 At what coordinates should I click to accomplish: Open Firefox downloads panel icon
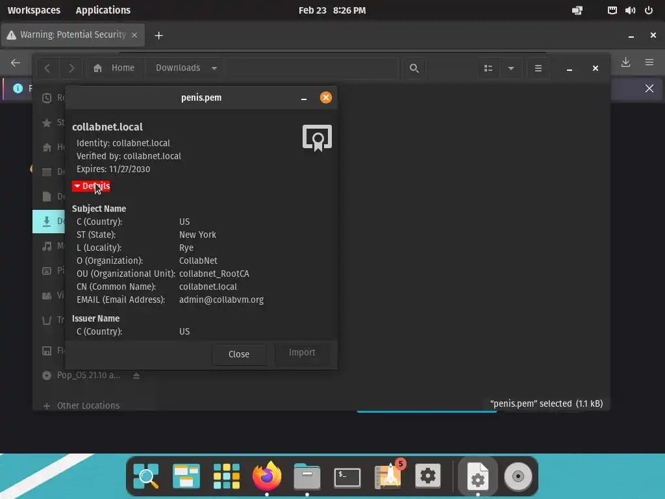pos(625,63)
